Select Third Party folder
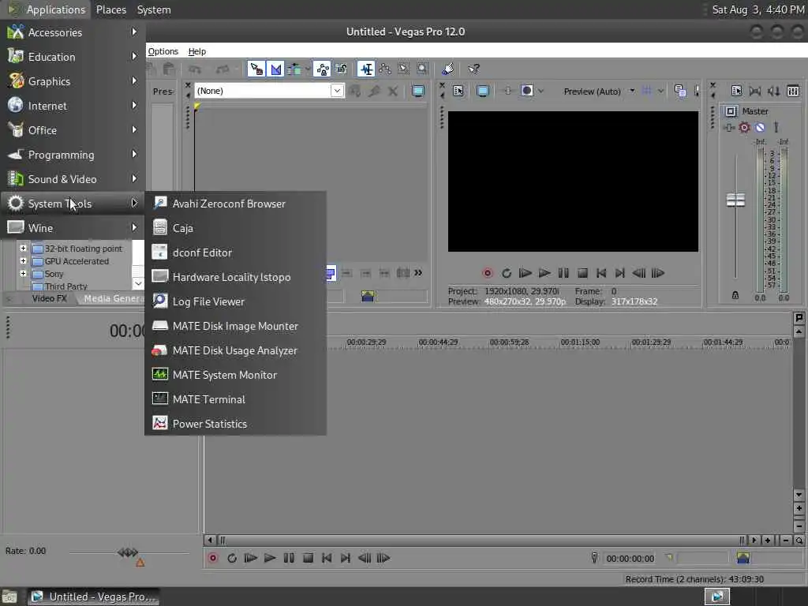Viewport: 808px width, 606px height. coord(65,286)
